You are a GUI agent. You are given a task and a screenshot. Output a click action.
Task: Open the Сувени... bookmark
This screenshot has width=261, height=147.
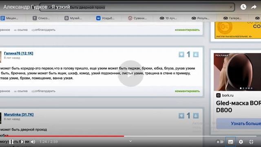point(137,18)
